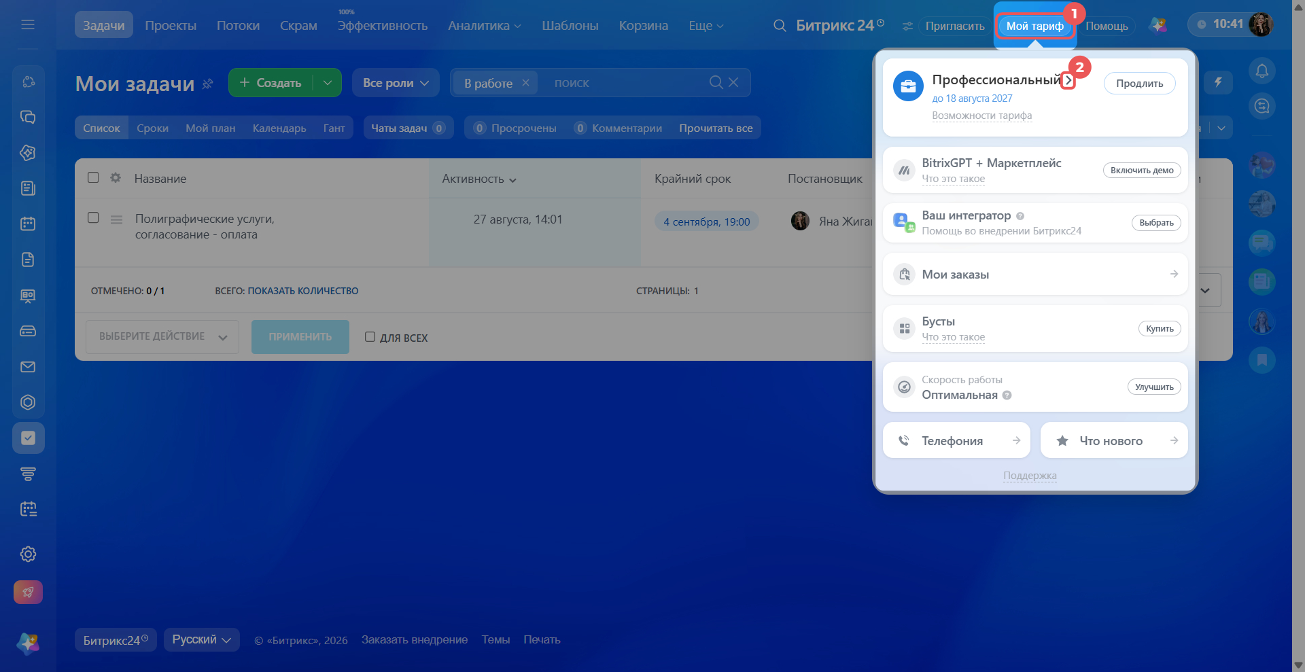Check the Полиграфические услуги task row
The height and width of the screenshot is (672, 1305).
pos(93,217)
